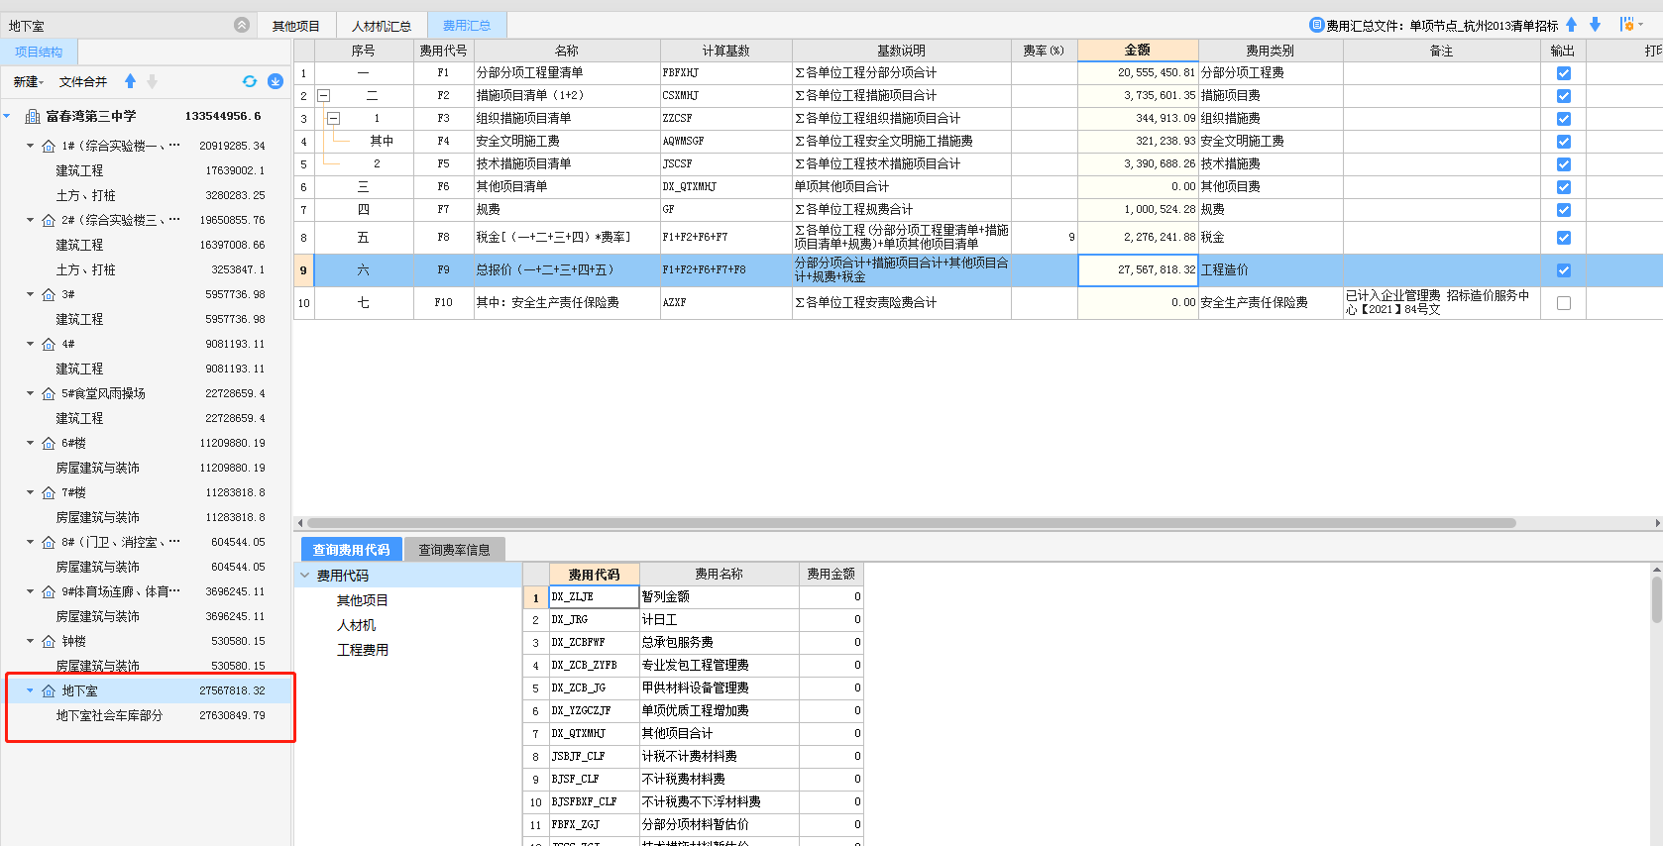Image resolution: width=1663 pixels, height=846 pixels.
Task: Uncheck 输出 for 其他项目清单 row
Action: (x=1564, y=187)
